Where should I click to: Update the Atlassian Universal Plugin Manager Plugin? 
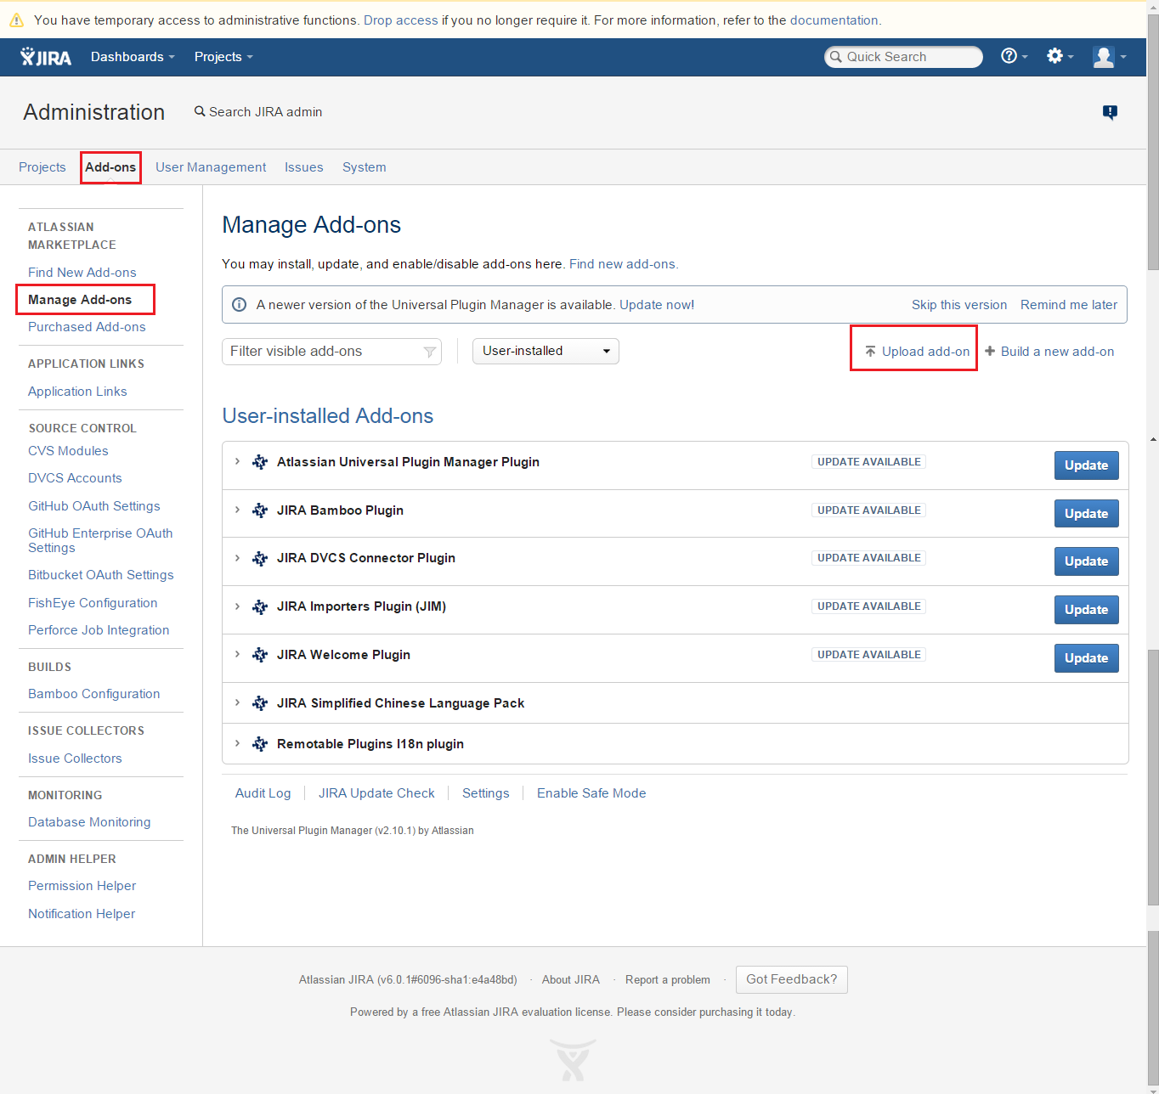coord(1086,465)
